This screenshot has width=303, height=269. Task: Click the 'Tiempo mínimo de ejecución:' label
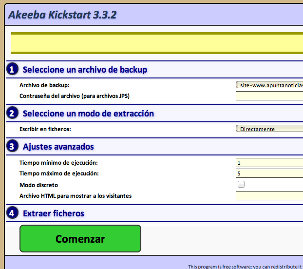pyautogui.click(x=58, y=163)
